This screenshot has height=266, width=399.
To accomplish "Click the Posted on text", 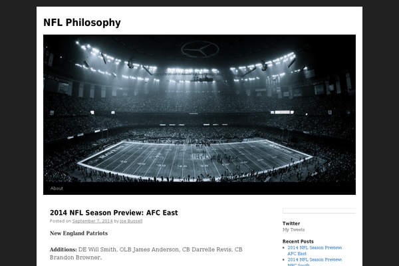I will click(x=61, y=221).
